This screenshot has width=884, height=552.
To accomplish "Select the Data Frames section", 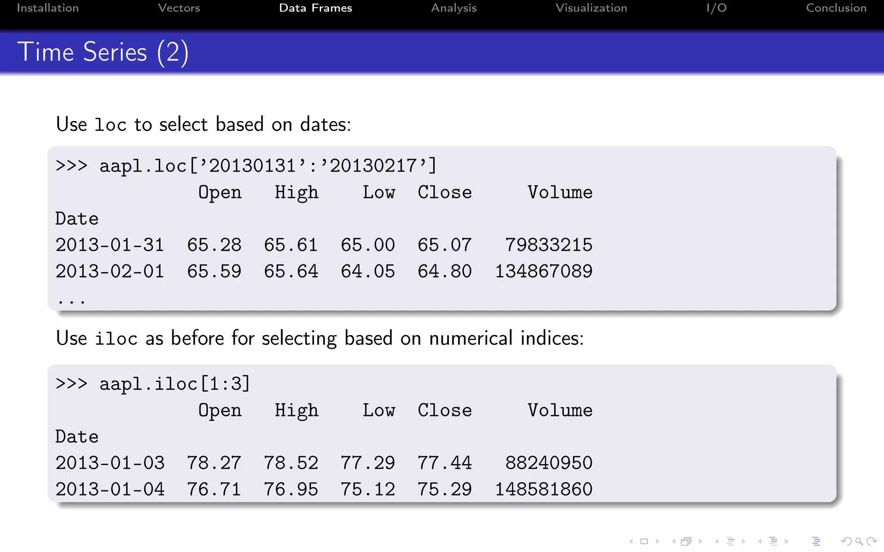I will pyautogui.click(x=316, y=8).
